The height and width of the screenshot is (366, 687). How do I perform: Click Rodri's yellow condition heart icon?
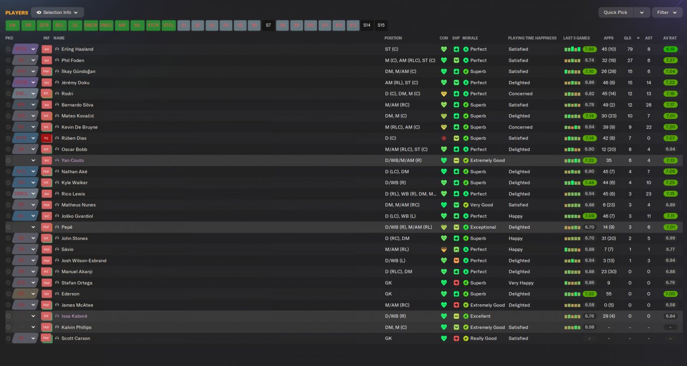point(443,94)
